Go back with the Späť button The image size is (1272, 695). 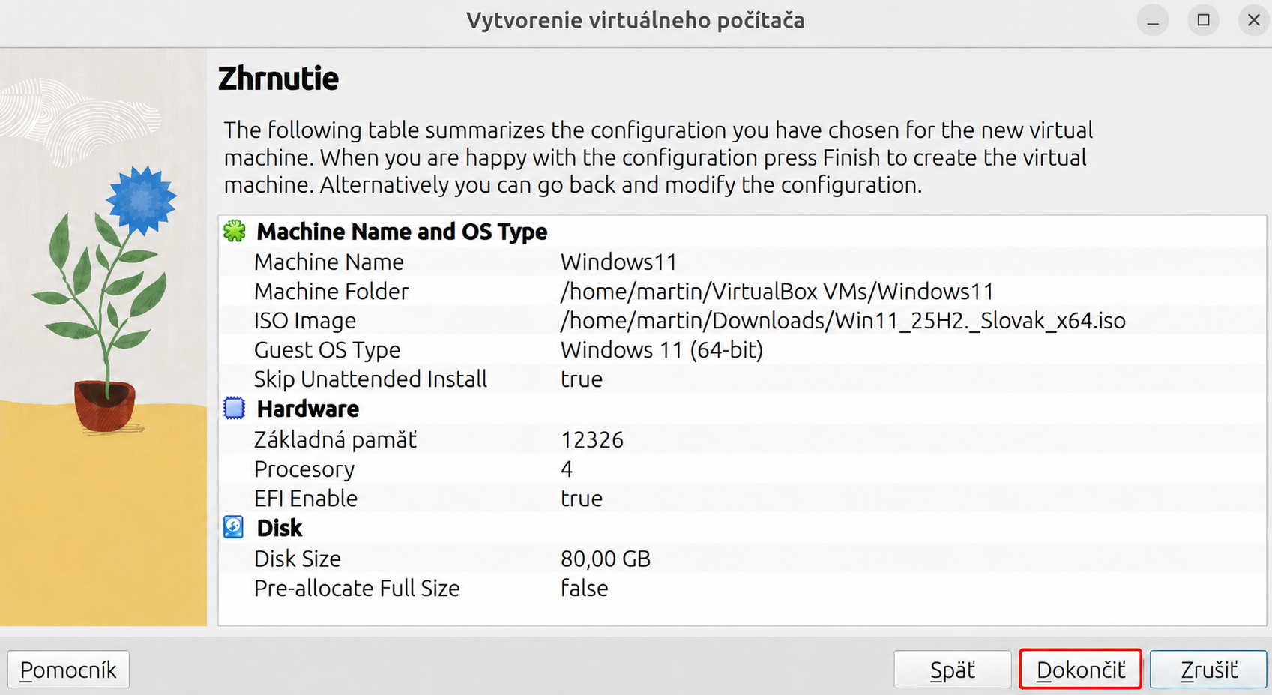click(x=952, y=669)
